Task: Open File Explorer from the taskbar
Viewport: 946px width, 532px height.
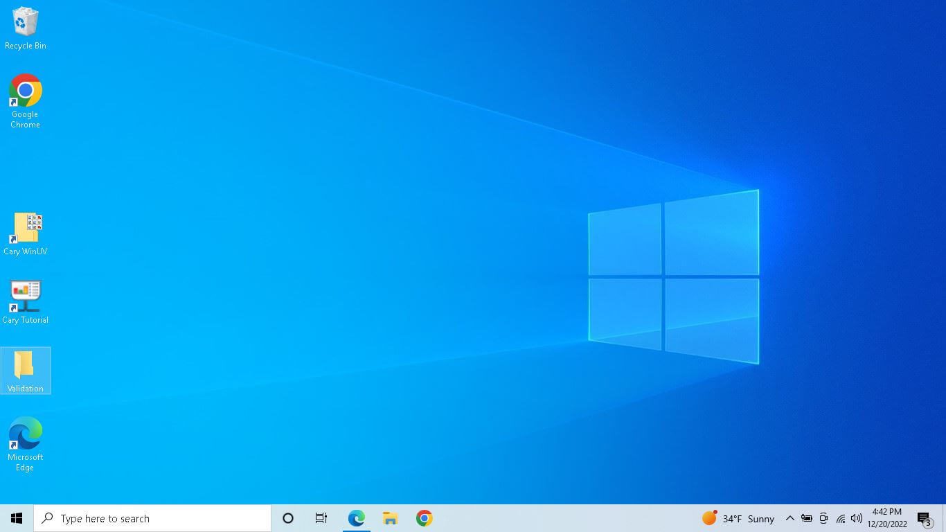Action: pyautogui.click(x=390, y=518)
